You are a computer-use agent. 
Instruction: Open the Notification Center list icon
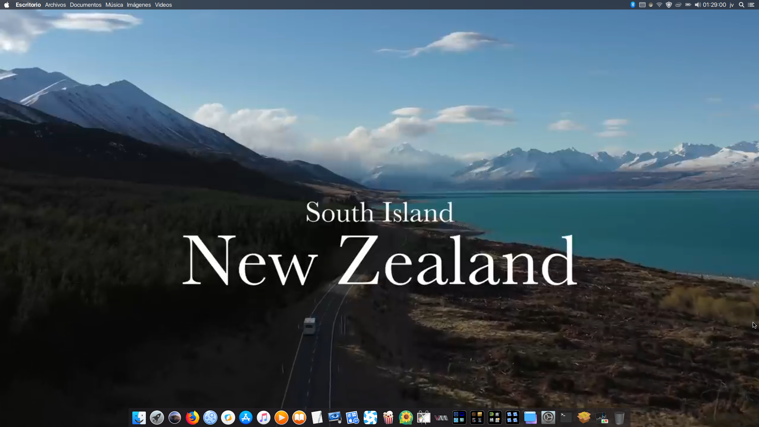coord(751,5)
